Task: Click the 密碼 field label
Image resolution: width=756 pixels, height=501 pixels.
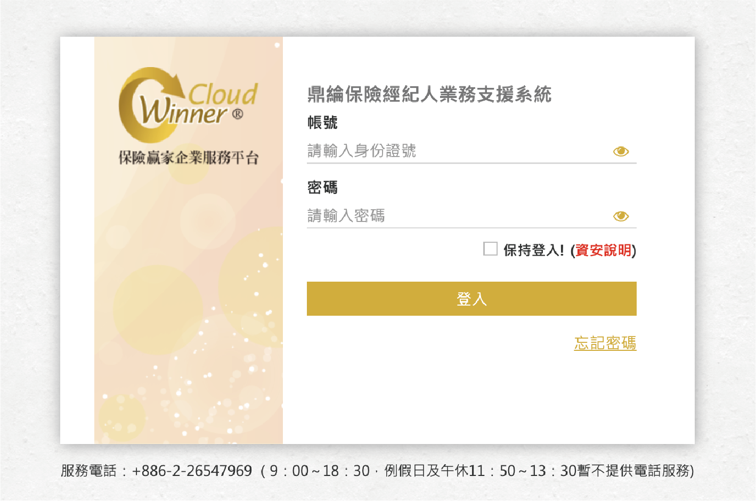Action: tap(322, 187)
